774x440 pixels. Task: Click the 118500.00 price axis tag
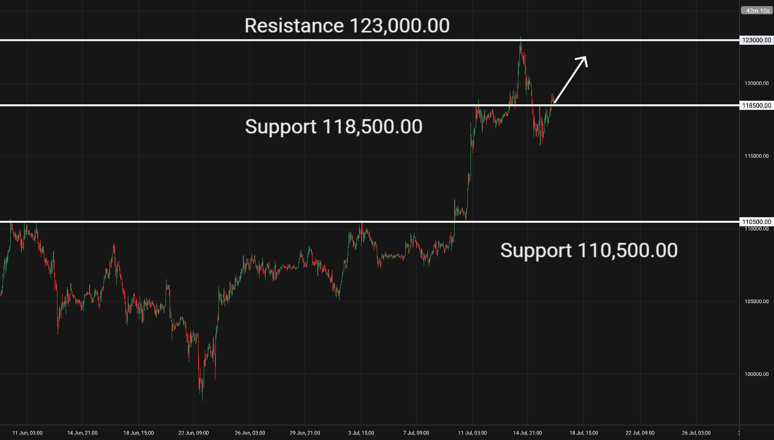tap(756, 106)
